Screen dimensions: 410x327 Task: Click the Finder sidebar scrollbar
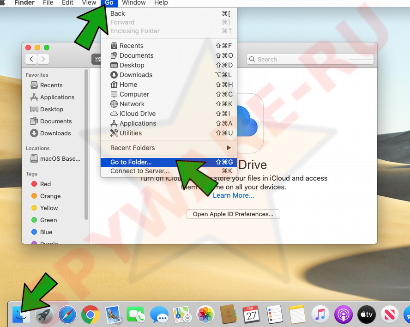click(86, 145)
